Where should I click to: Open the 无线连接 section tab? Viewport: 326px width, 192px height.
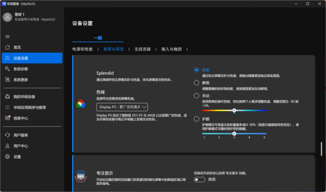tap(143, 49)
